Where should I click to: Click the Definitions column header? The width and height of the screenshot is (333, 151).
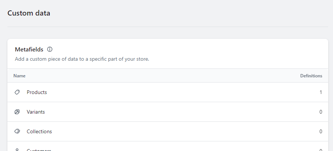311,76
